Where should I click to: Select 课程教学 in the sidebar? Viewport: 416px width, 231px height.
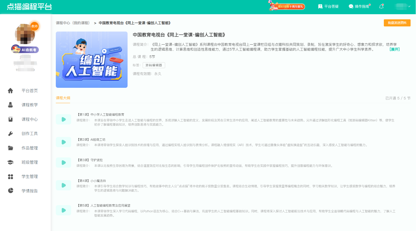coord(11,105)
